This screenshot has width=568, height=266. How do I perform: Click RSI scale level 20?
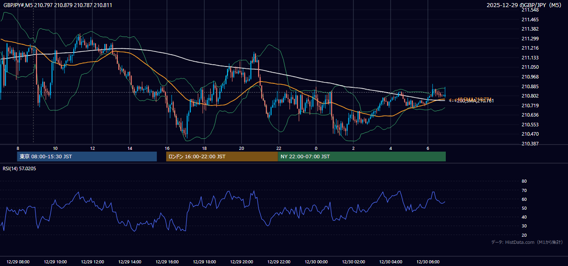point(524,235)
